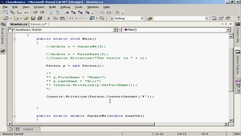Viewport: 241px width, 136px height.
Task: Open the Properties Window toolbar icon
Action: click(x=221, y=19)
